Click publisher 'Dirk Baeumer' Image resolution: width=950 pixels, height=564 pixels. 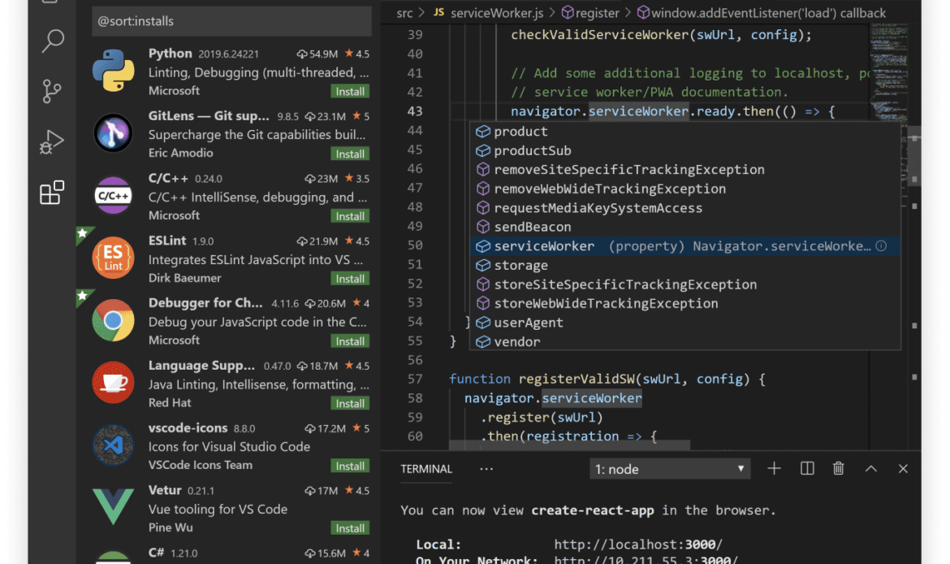tap(185, 278)
